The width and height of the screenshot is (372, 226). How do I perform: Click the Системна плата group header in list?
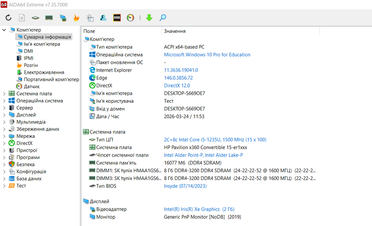pyautogui.click(x=107, y=132)
